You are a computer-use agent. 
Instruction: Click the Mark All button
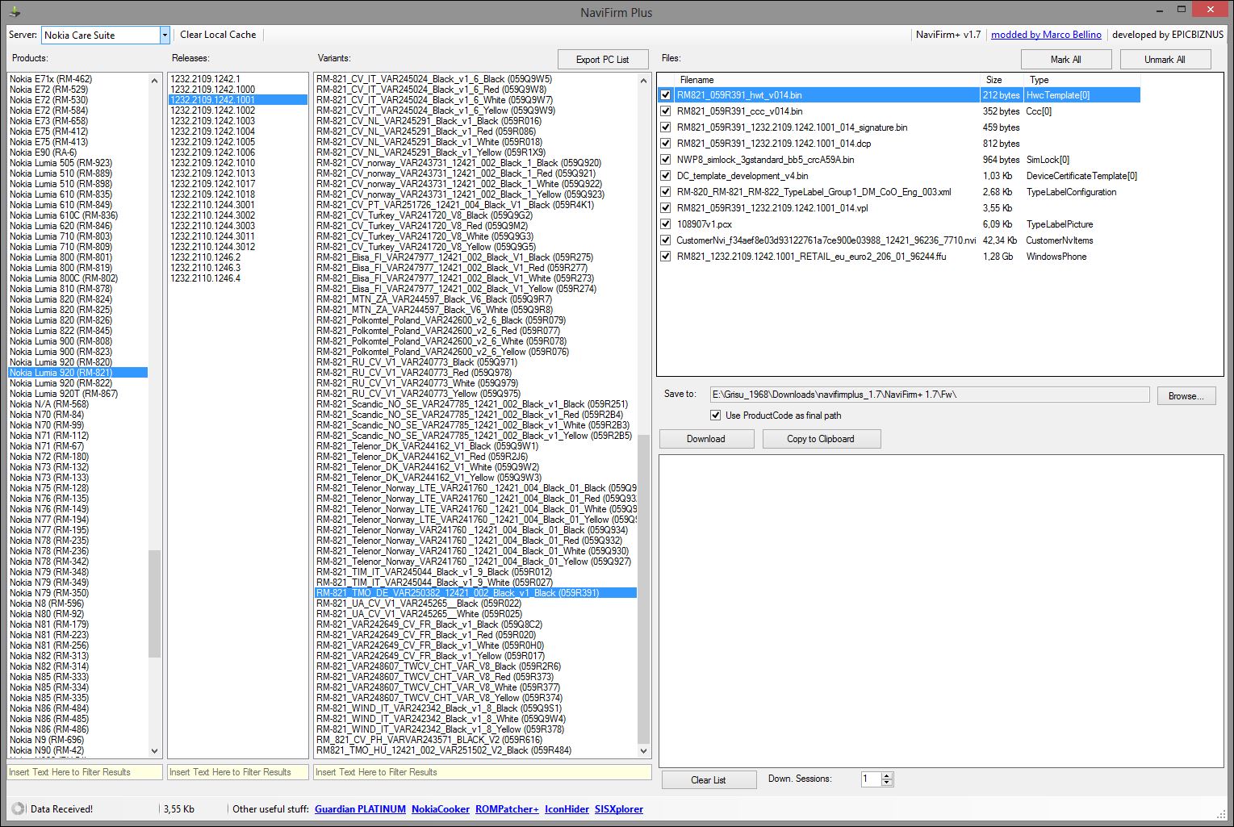coord(1066,60)
